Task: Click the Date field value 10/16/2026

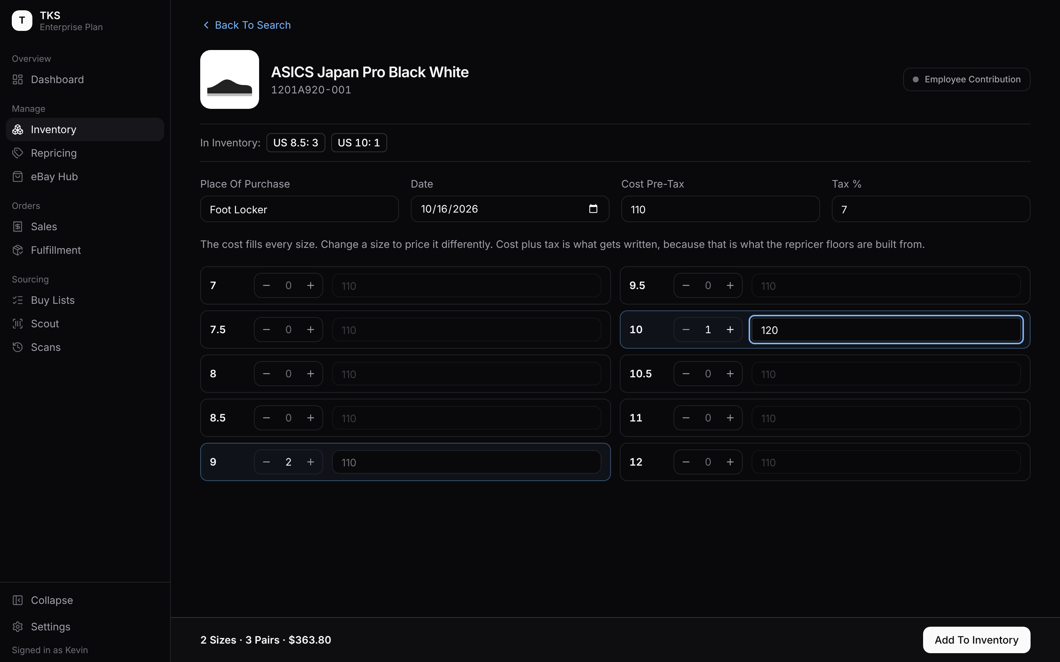Action: coord(449,209)
